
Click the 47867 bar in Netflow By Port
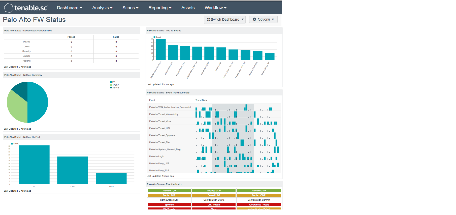[x=73, y=170]
